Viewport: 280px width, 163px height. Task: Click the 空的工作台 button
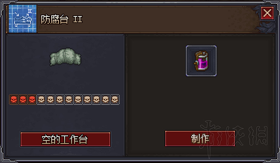[65, 139]
